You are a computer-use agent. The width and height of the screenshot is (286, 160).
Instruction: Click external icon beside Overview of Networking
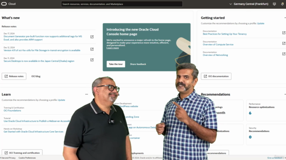point(284,54)
